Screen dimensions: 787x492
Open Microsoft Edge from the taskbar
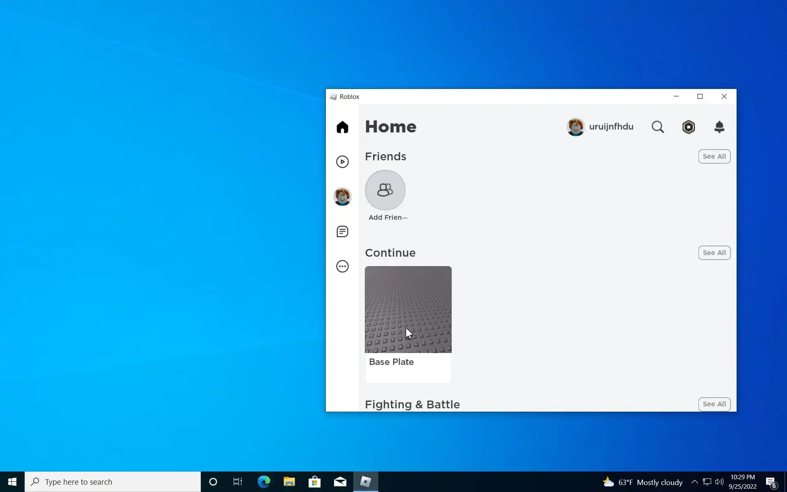click(264, 482)
